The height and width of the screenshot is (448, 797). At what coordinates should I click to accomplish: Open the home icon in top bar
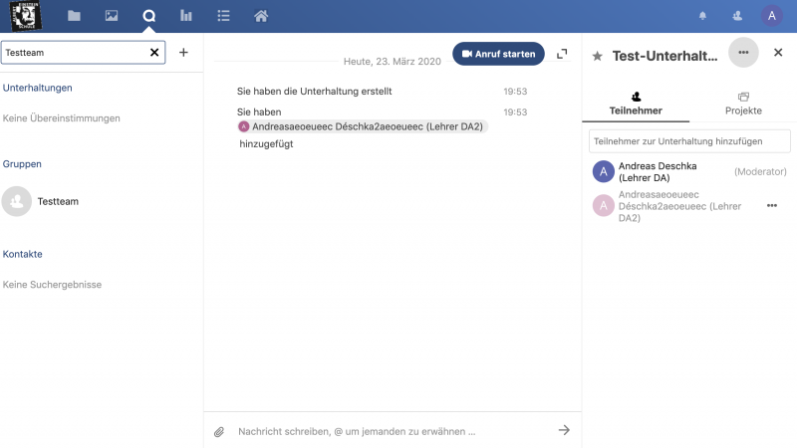pyautogui.click(x=261, y=16)
